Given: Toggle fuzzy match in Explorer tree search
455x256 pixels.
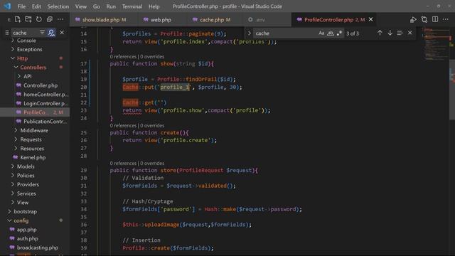Looking at the screenshot, I should 51,33.
